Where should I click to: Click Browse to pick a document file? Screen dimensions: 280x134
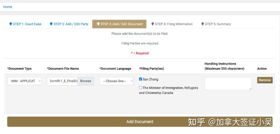[x=86, y=81]
